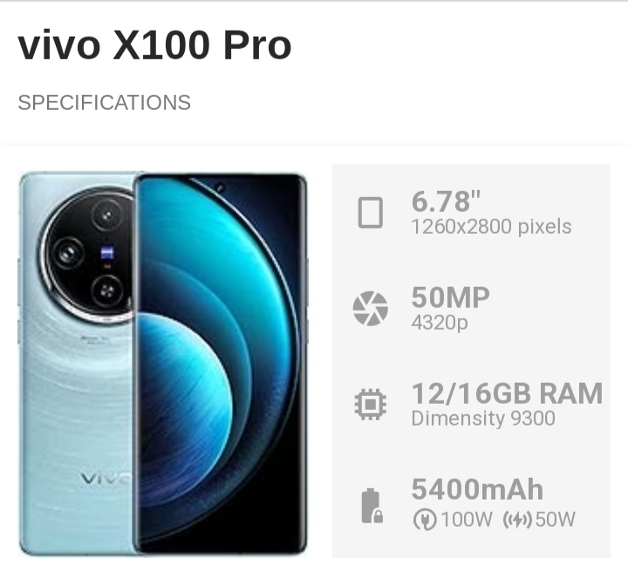Select the 12/16GB RAM spec
628x572 pixels.
click(507, 393)
